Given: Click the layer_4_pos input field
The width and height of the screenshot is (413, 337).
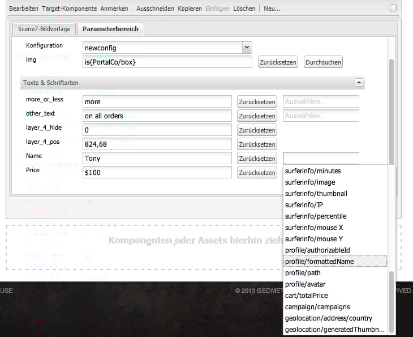Looking at the screenshot, I should pos(157,144).
